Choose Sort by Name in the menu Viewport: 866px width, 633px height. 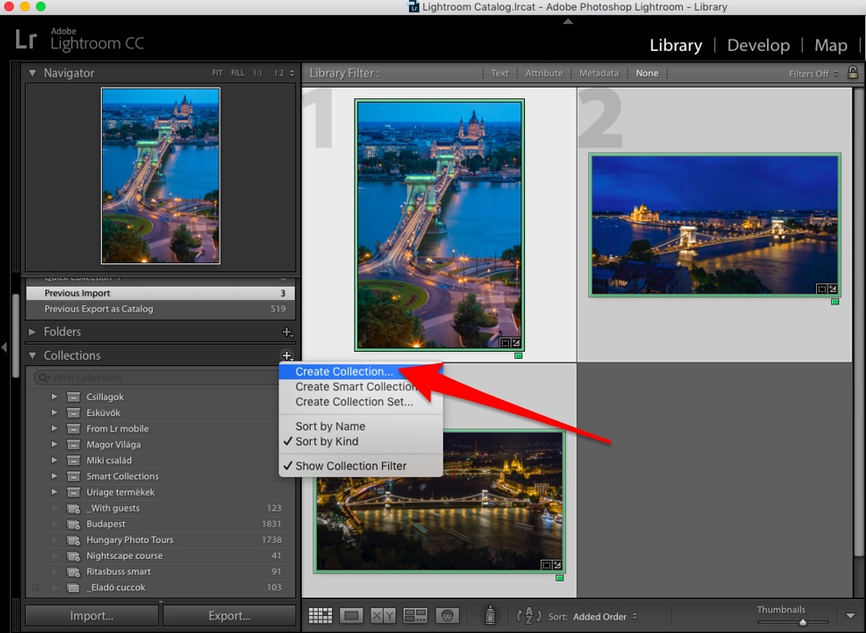[361, 427]
